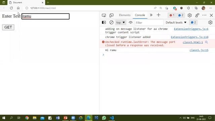This screenshot has width=215, height=121.
Task: Open DevTools settings gear in top toolbar
Action: coord(189,15)
